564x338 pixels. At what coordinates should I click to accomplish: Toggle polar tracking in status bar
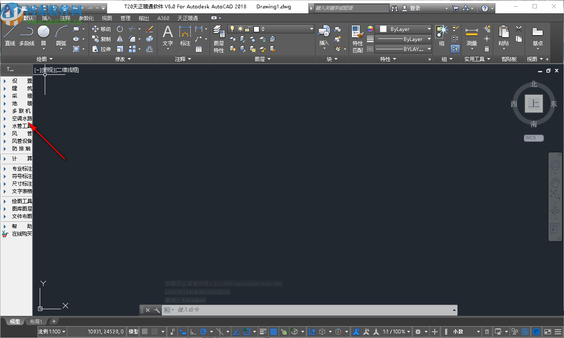(x=204, y=332)
